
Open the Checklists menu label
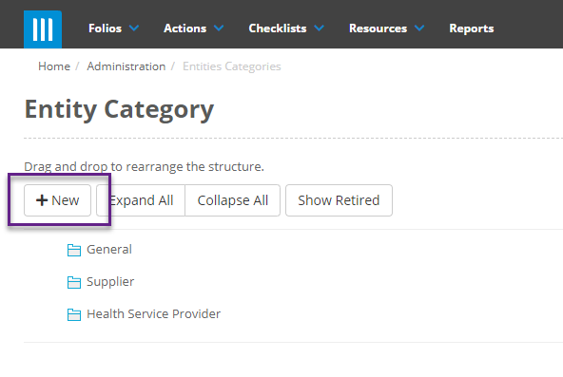278,28
